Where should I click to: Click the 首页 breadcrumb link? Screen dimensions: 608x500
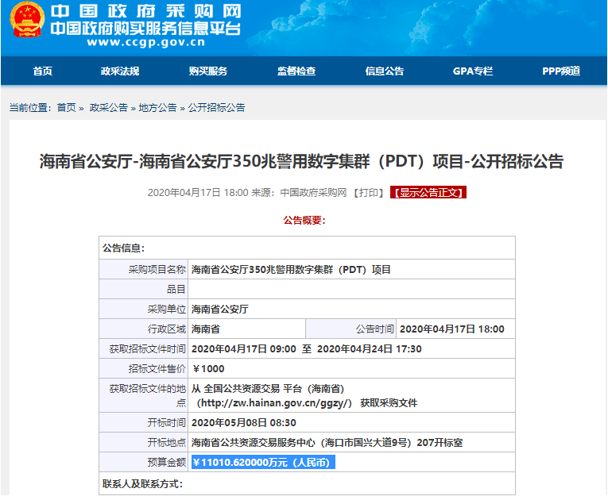[x=67, y=108]
